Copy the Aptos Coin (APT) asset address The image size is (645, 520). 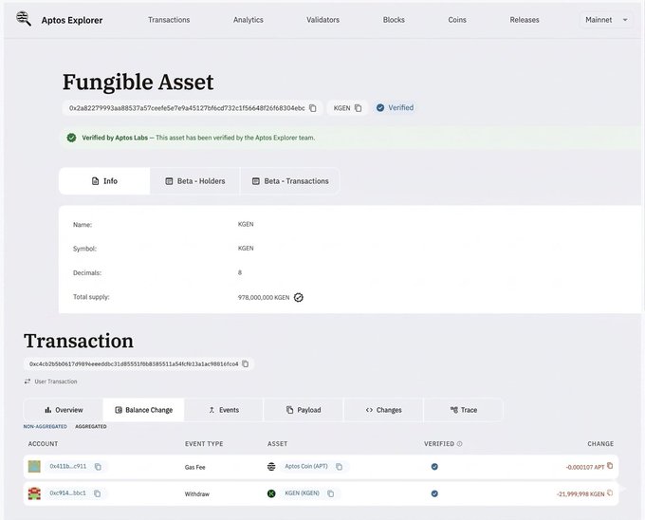(x=339, y=467)
